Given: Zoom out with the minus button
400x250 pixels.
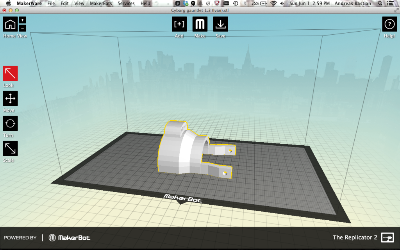Looking at the screenshot, I should click(22, 28).
